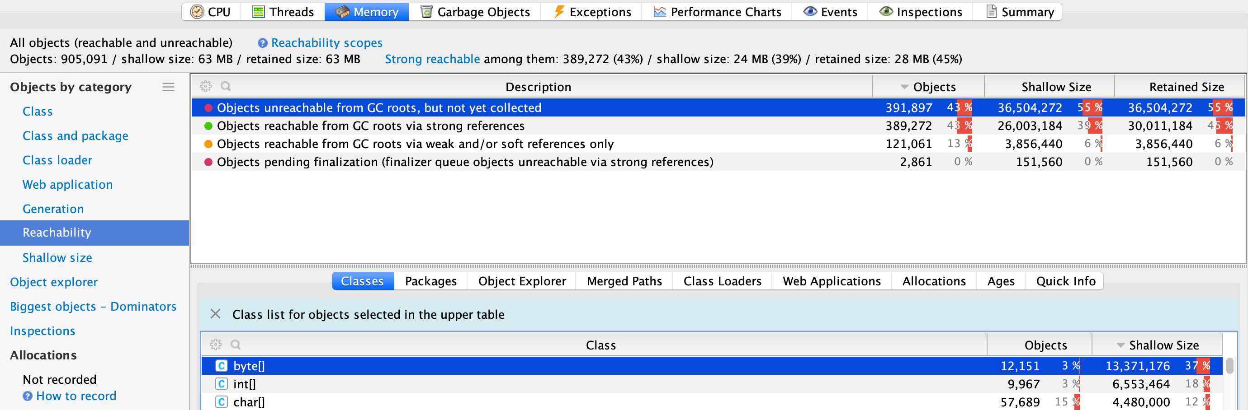
Task: Open the Merged Paths tab
Action: 624,281
